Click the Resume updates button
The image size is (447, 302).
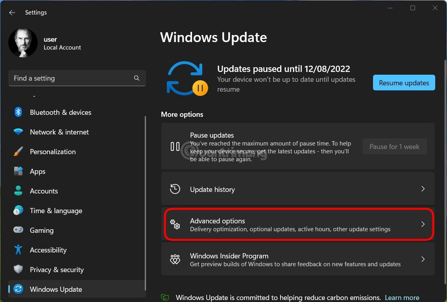pyautogui.click(x=404, y=83)
